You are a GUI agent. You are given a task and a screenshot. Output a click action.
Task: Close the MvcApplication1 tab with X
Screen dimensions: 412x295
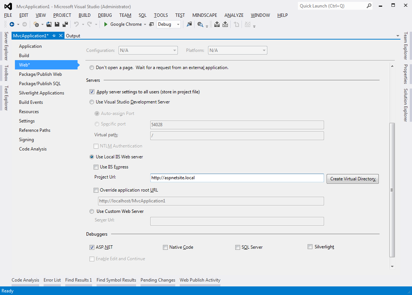[61, 36]
